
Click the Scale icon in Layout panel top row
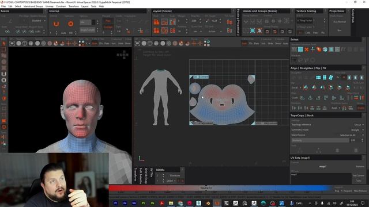coord(172,22)
